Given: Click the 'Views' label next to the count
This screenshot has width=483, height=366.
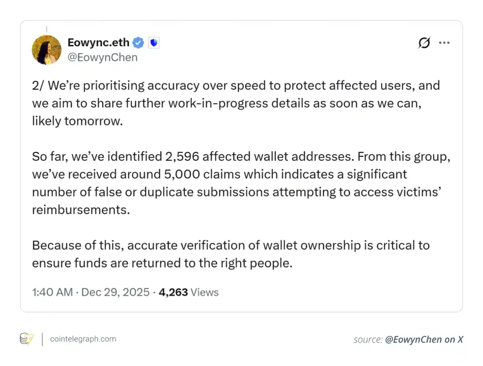Looking at the screenshot, I should click(204, 292).
